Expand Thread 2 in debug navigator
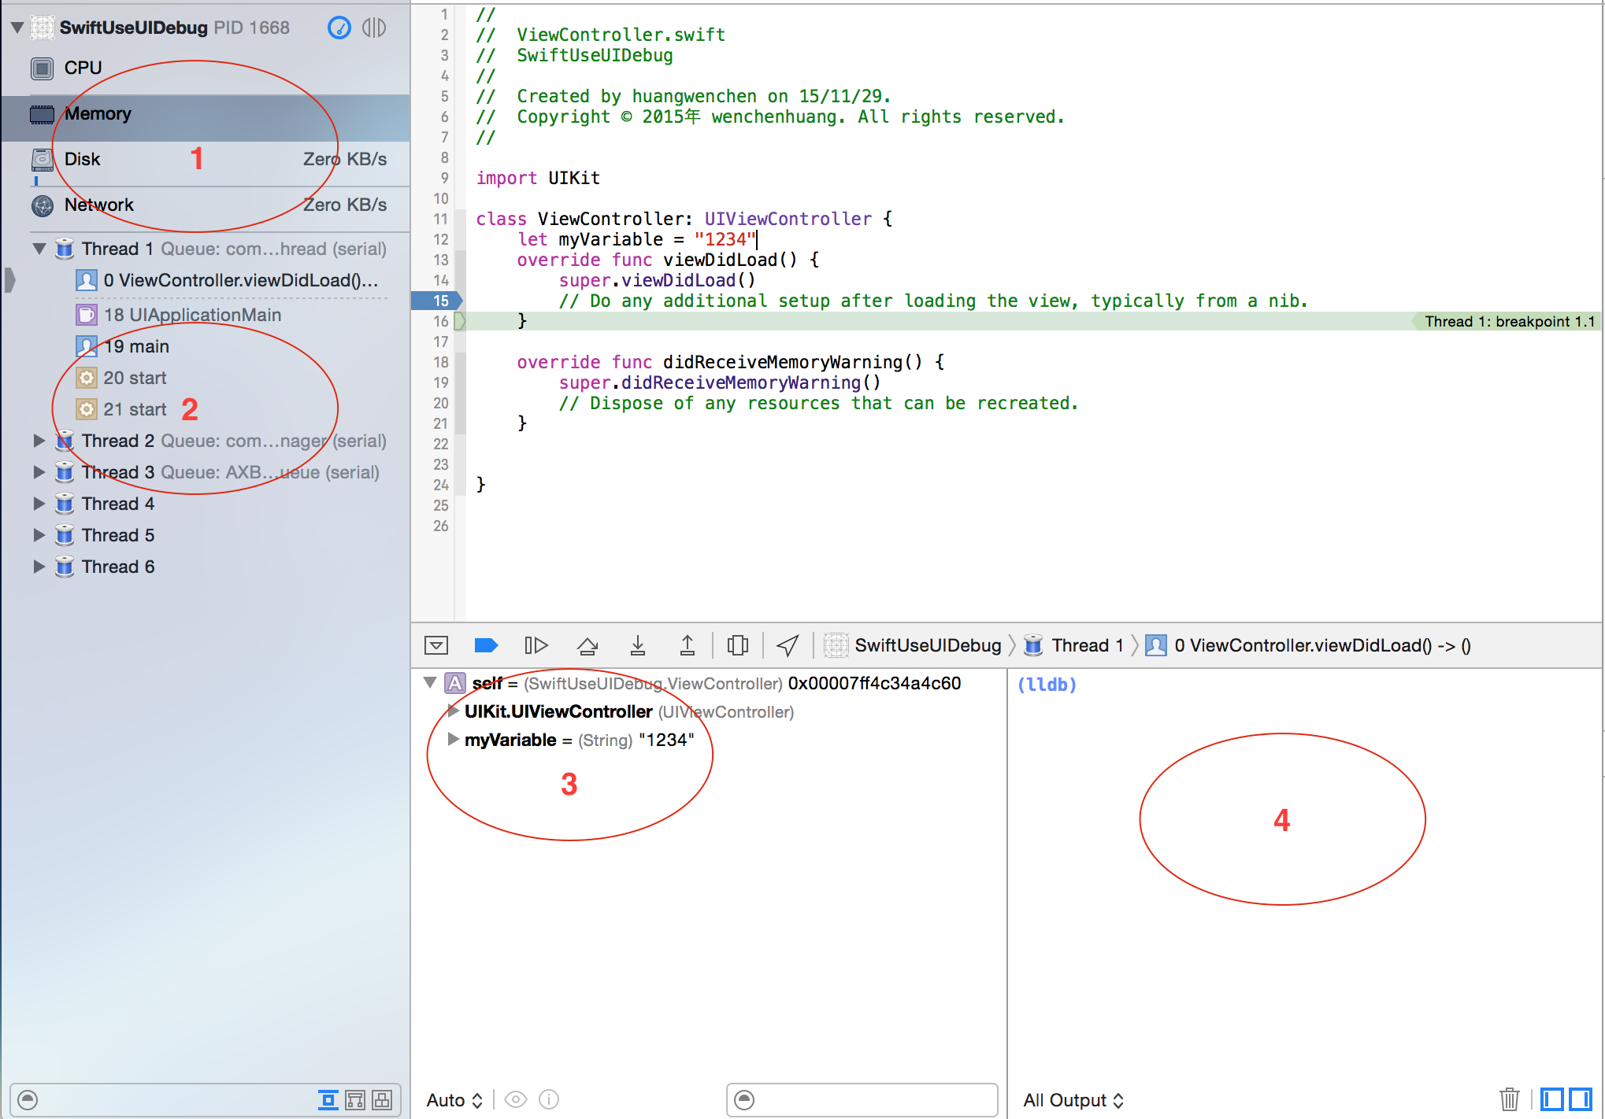Viewport: 1605px width, 1119px height. tap(39, 441)
